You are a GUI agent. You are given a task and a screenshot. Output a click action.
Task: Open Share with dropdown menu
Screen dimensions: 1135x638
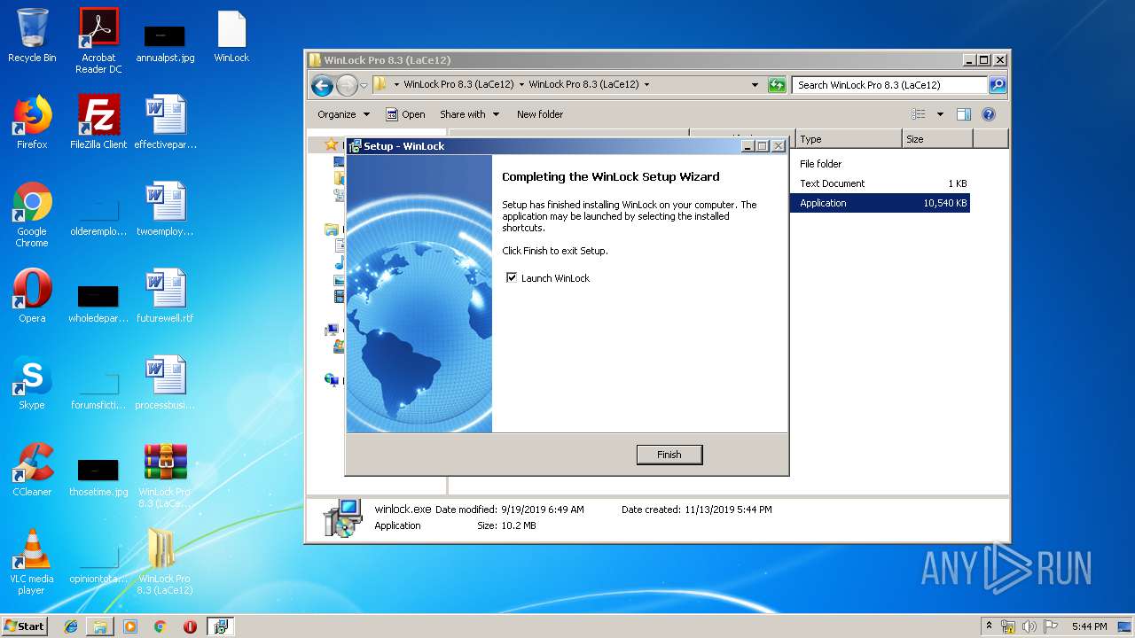[469, 114]
